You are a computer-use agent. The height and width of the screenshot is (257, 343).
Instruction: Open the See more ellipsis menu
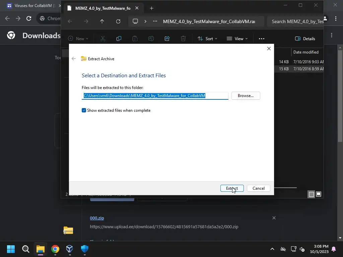click(x=262, y=39)
